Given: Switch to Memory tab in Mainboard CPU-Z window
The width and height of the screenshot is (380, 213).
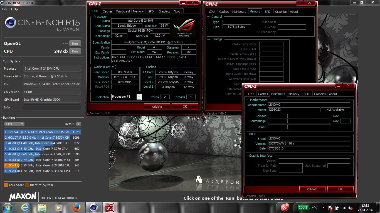Looking at the screenshot, I should pyautogui.click(x=294, y=94).
